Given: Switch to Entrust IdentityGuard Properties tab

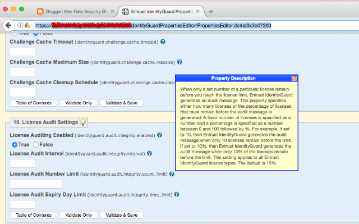Looking at the screenshot, I should coord(162,11).
